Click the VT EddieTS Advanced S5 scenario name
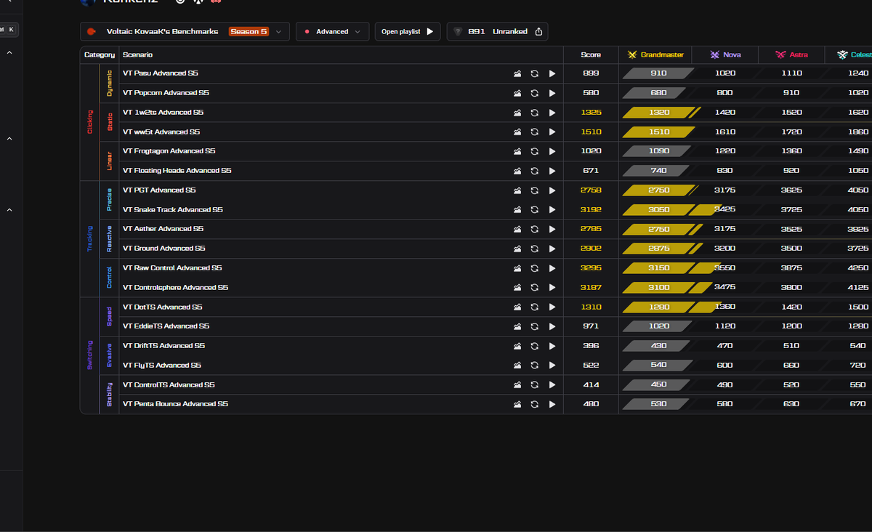The height and width of the screenshot is (532, 872). [166, 326]
